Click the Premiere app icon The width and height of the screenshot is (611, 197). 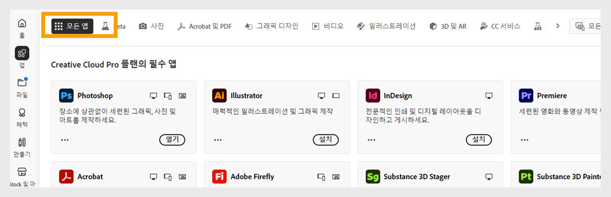[526, 95]
